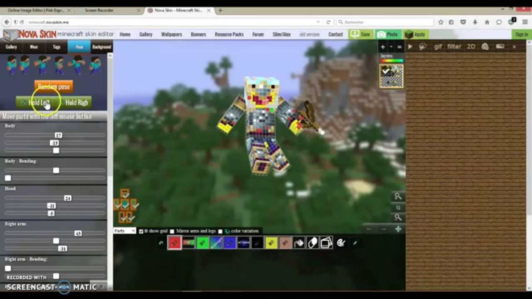Open the color palette tool
Screen dimensions: 532x299
point(341,243)
